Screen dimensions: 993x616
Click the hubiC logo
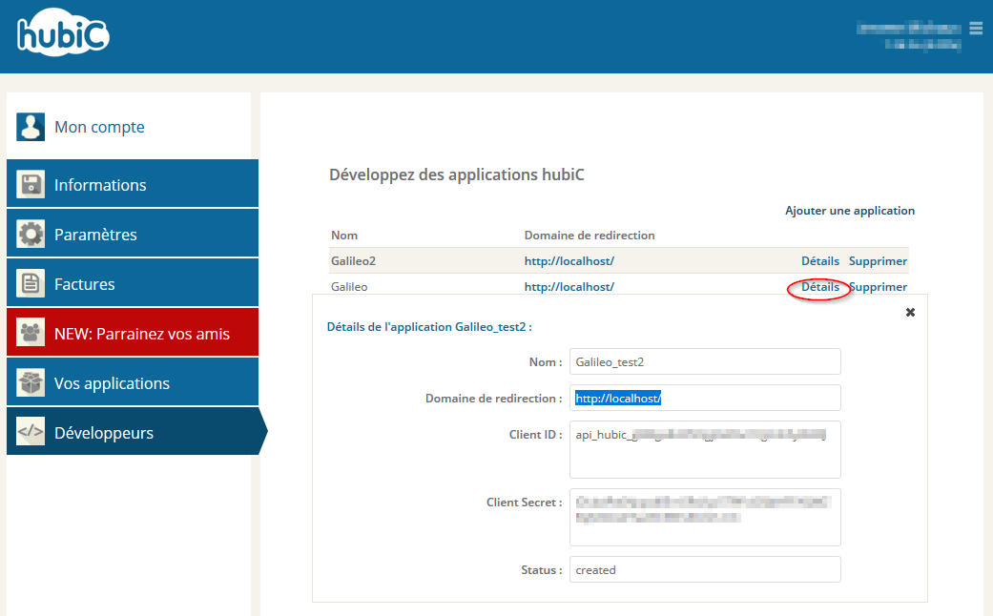[x=63, y=32]
